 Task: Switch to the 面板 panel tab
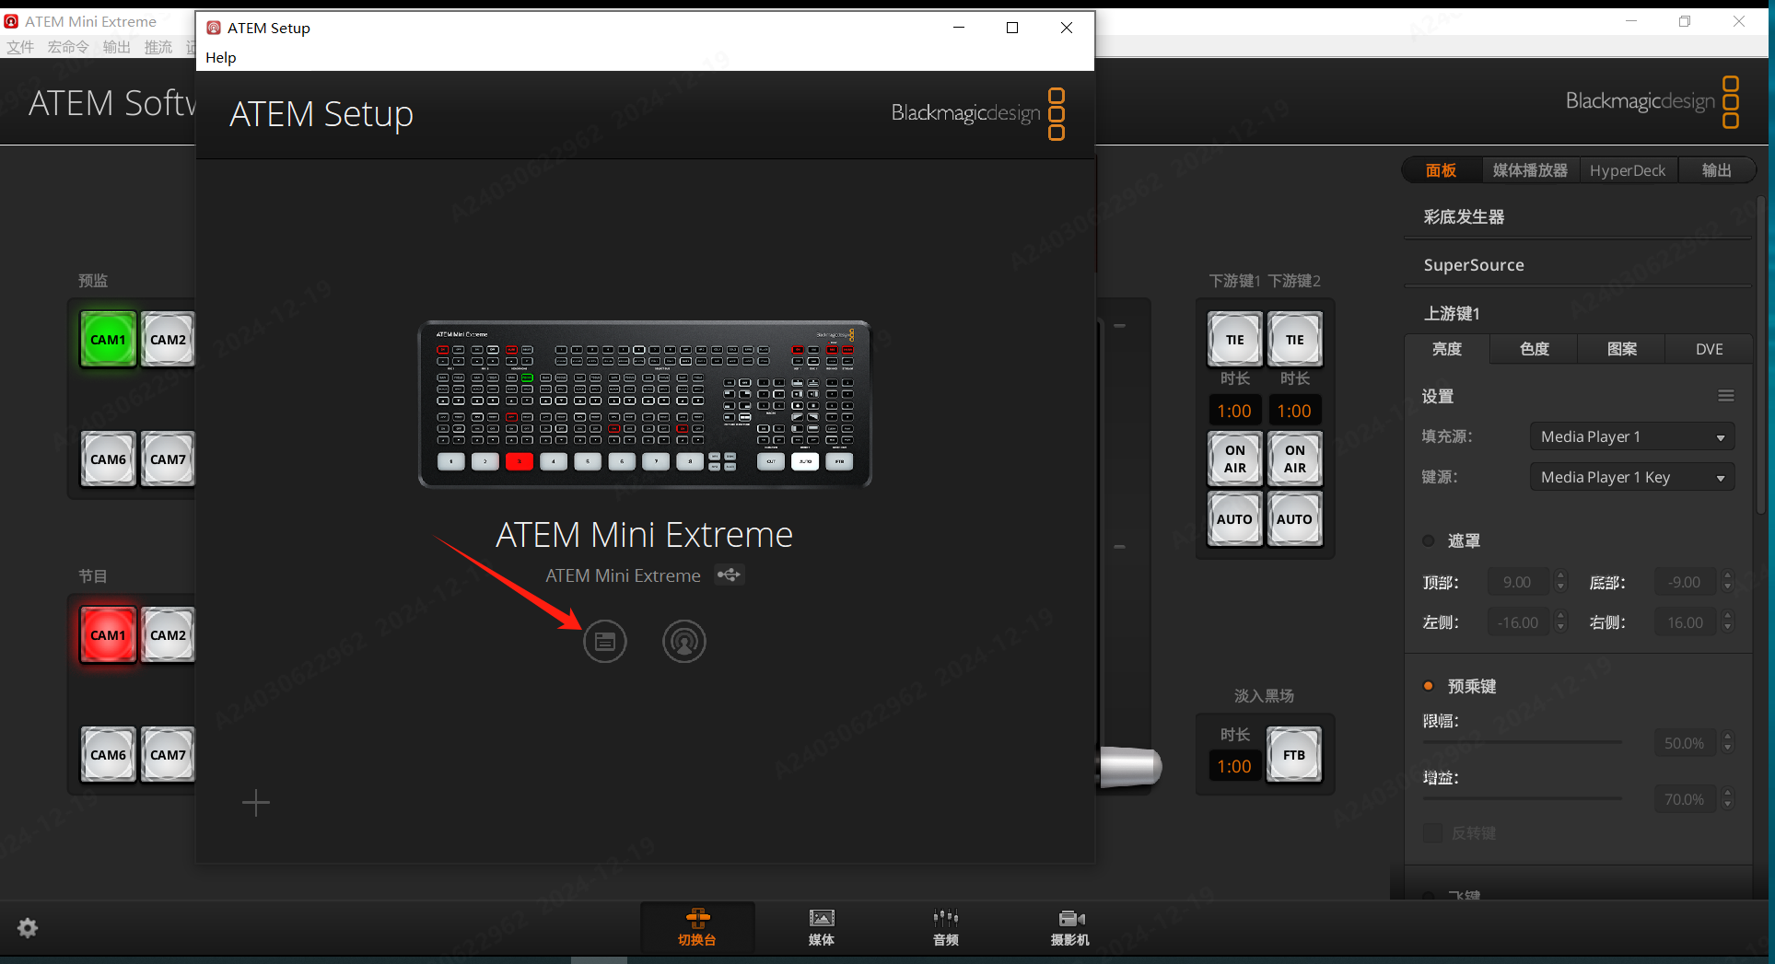(x=1442, y=170)
